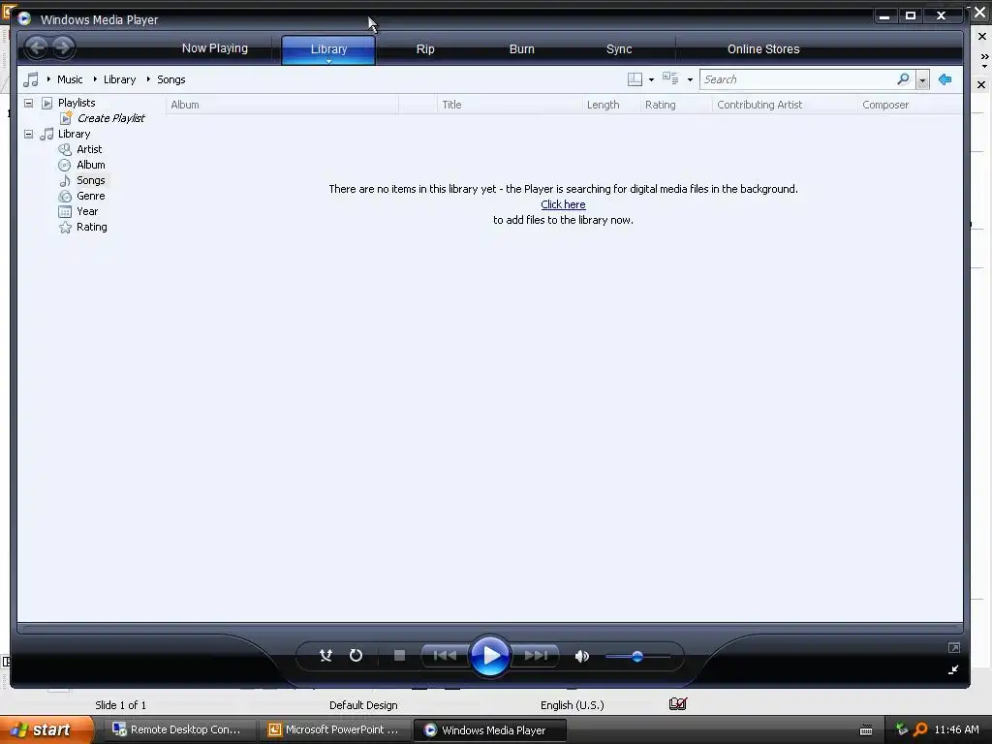Click the Previous track button
Viewport: 992px width, 744px height.
pos(445,656)
